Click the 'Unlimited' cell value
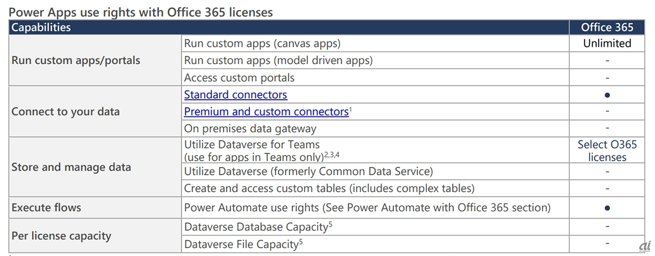Screen dimensions: 655x256 pos(607,44)
